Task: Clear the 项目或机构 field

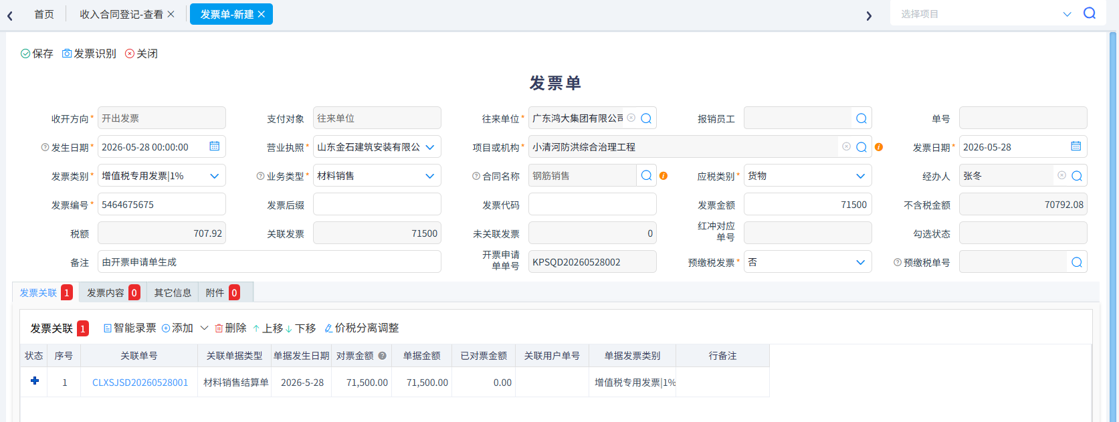Action: tap(847, 146)
